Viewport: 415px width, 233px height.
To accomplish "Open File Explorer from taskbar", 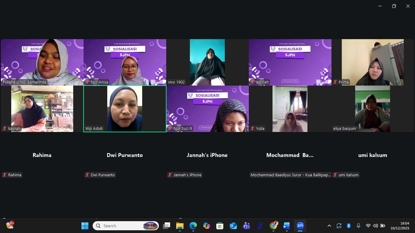I will coord(180,226).
